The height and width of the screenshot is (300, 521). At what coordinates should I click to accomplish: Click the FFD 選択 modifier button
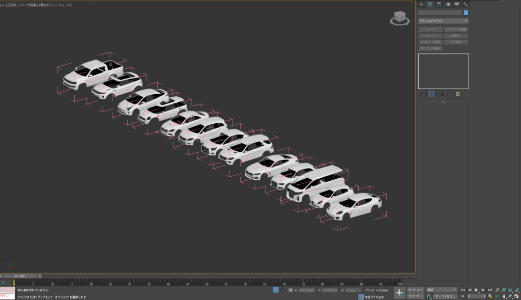point(456,42)
